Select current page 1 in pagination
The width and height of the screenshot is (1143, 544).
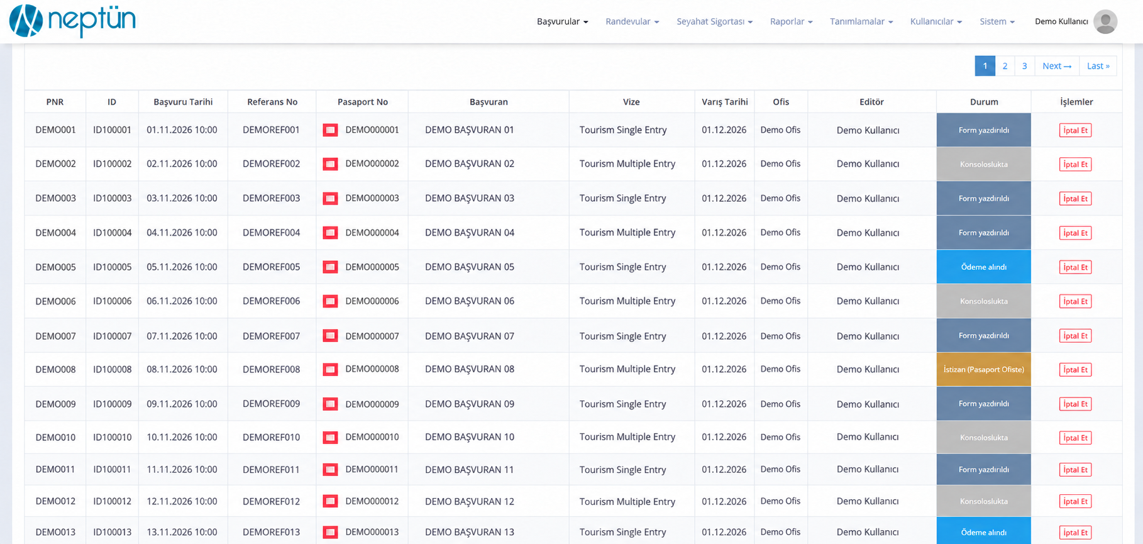click(985, 66)
